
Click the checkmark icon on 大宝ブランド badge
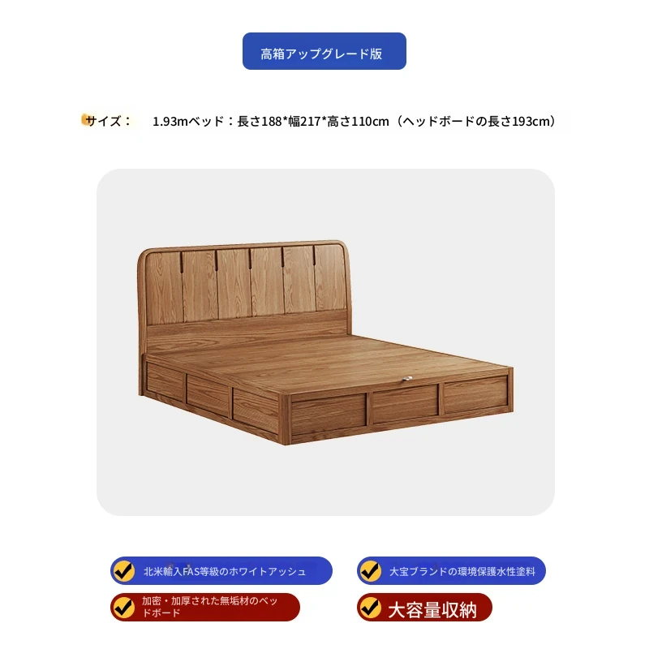click(x=371, y=571)
